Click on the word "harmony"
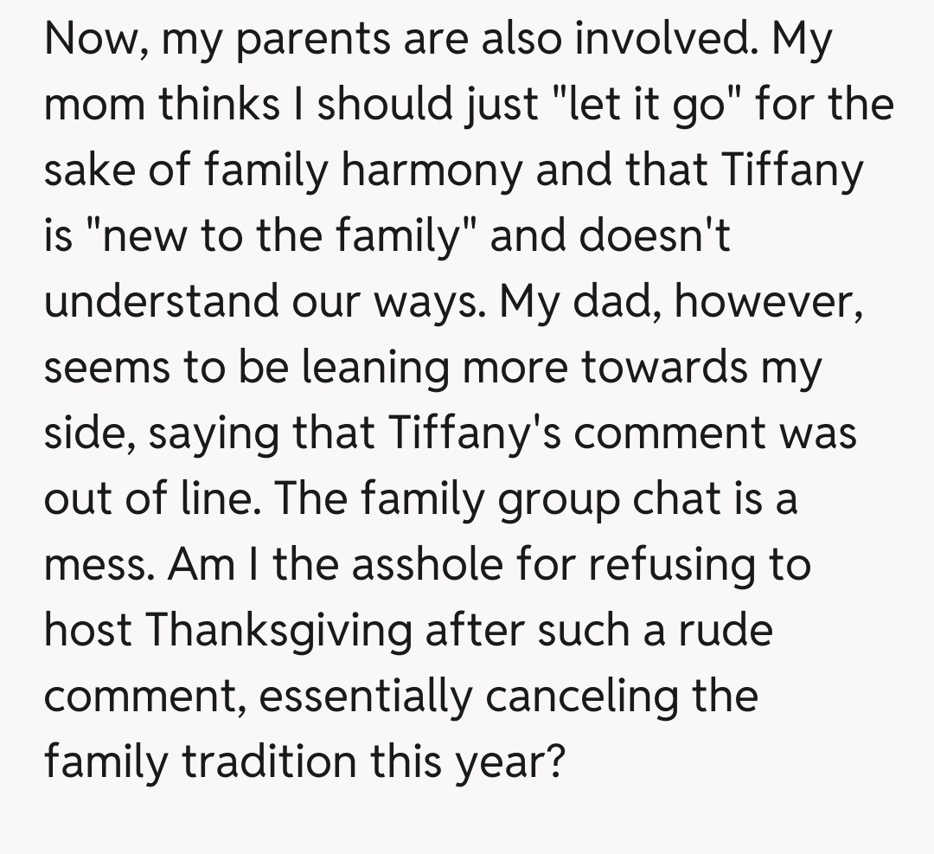This screenshot has width=934, height=854. [432, 171]
